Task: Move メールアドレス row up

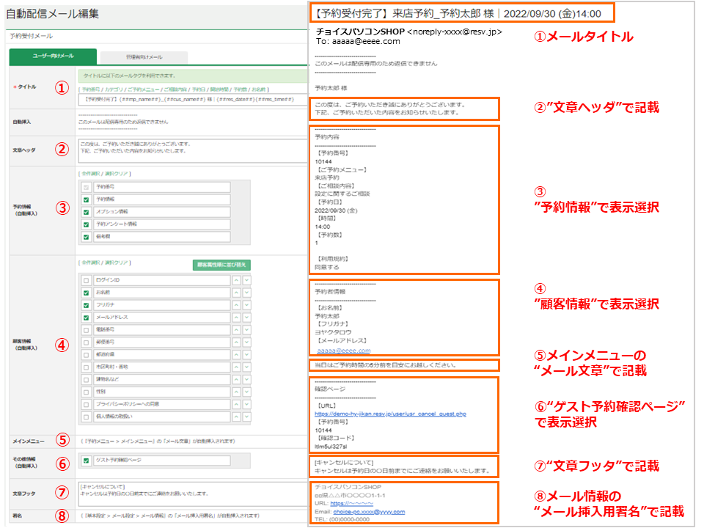Action: pos(237,318)
